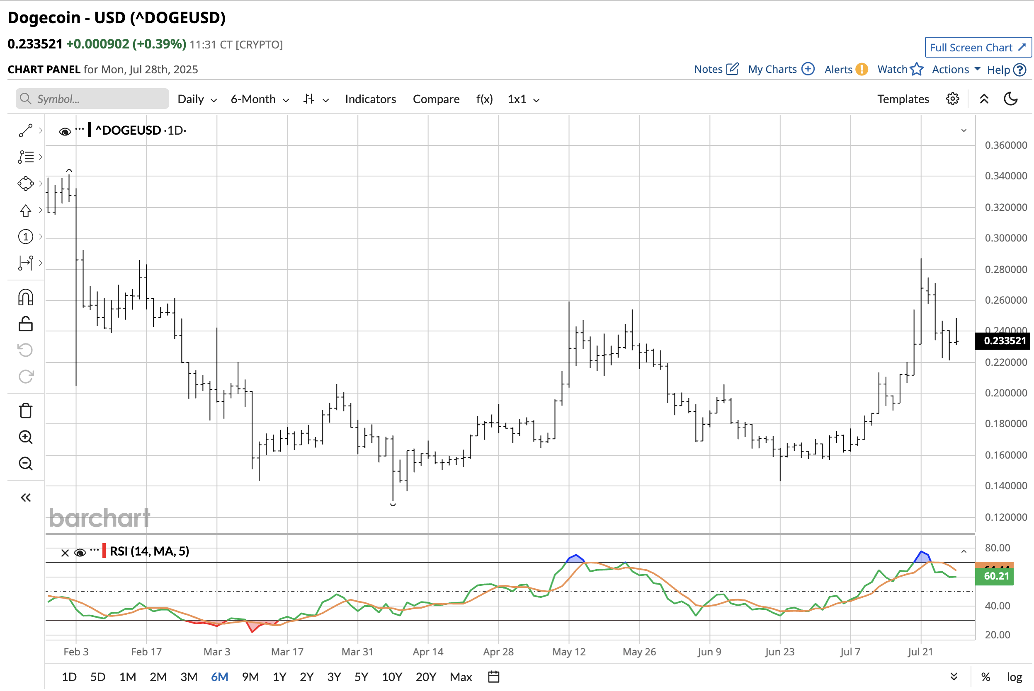Open the Indicators menu
The width and height of the screenshot is (1034, 691).
coord(370,99)
